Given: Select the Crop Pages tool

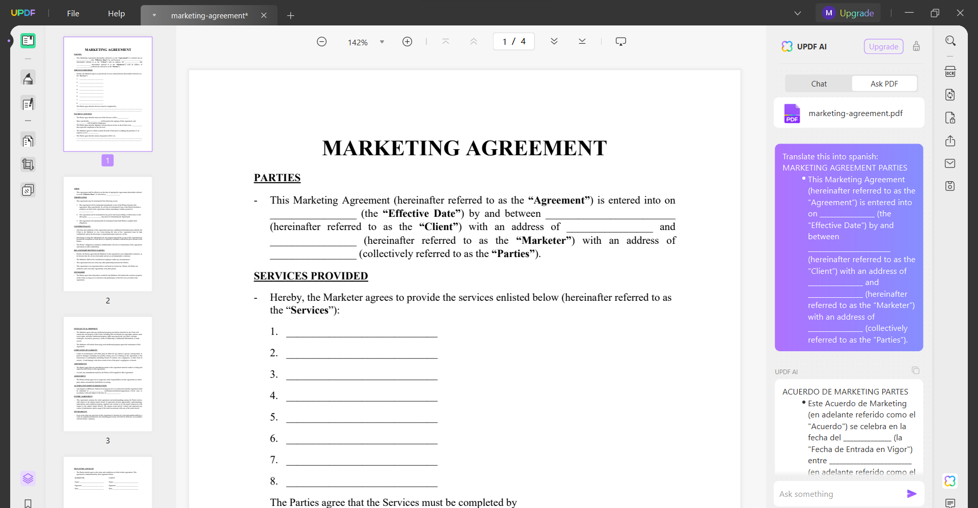Looking at the screenshot, I should coord(28,164).
